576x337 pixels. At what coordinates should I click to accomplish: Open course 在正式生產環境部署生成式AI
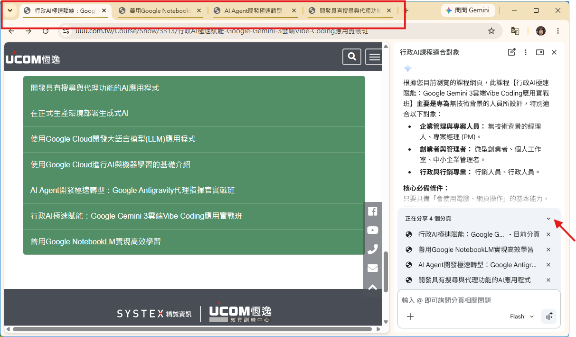194,114
